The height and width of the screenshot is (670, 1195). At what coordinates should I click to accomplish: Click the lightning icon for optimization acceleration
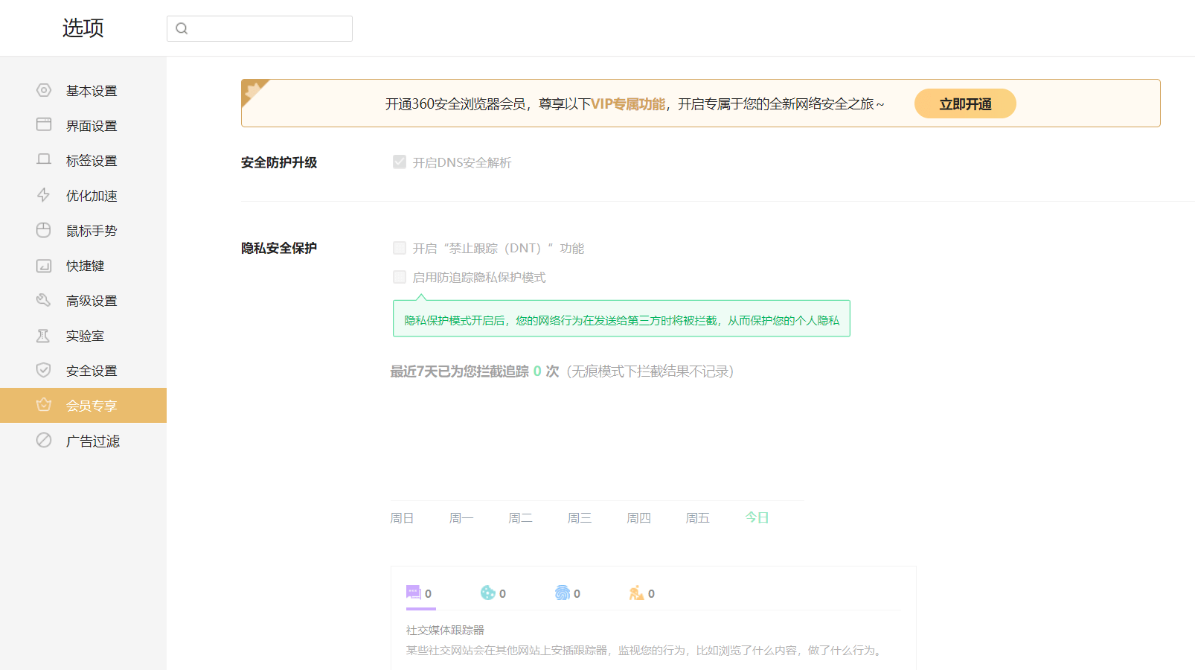[44, 195]
